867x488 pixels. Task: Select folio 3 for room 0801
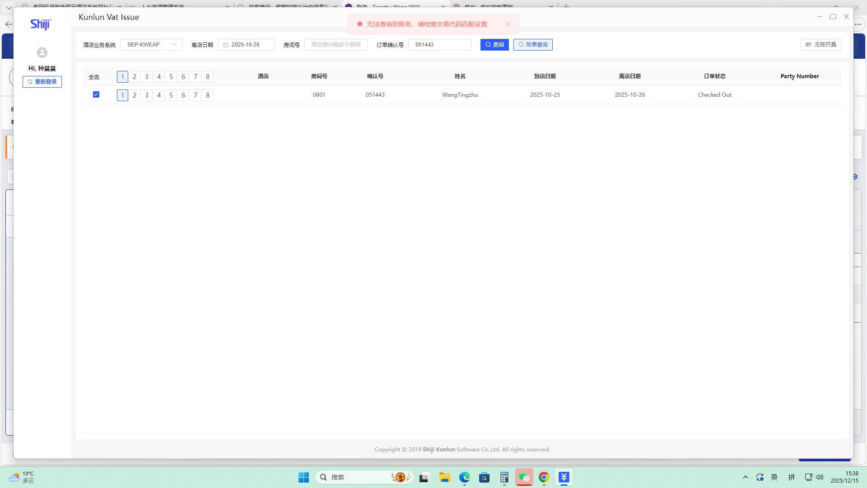pos(147,95)
